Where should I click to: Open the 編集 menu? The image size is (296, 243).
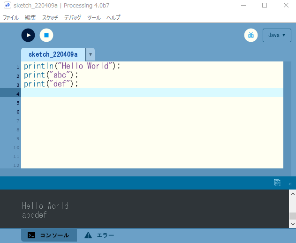click(x=30, y=18)
